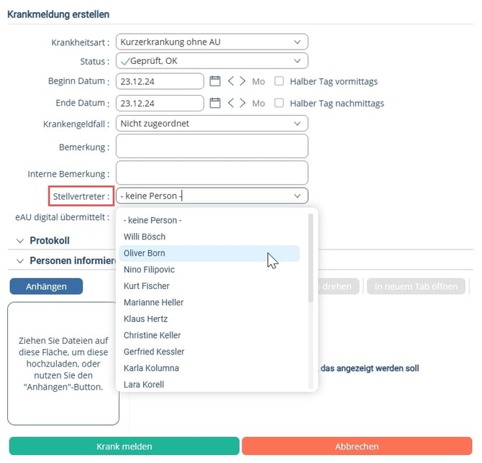This screenshot has height=463, width=482.
Task: Advance Beginn Datum by one day
Action: (242, 81)
